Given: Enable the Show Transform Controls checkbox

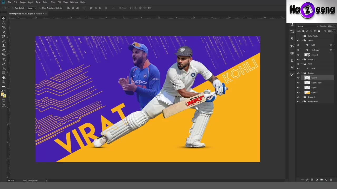Looking at the screenshot, I should 41,8.
